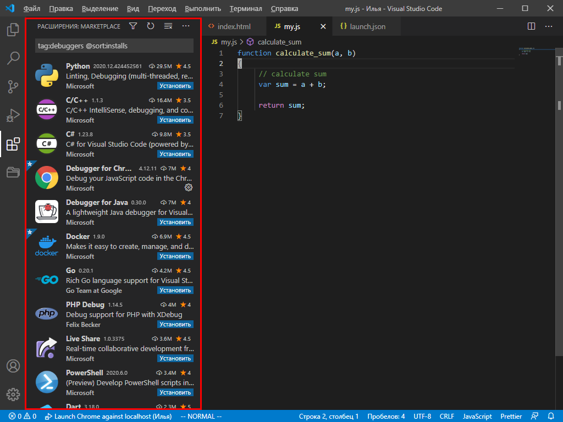Switch to the launch.json tab

tap(365, 26)
